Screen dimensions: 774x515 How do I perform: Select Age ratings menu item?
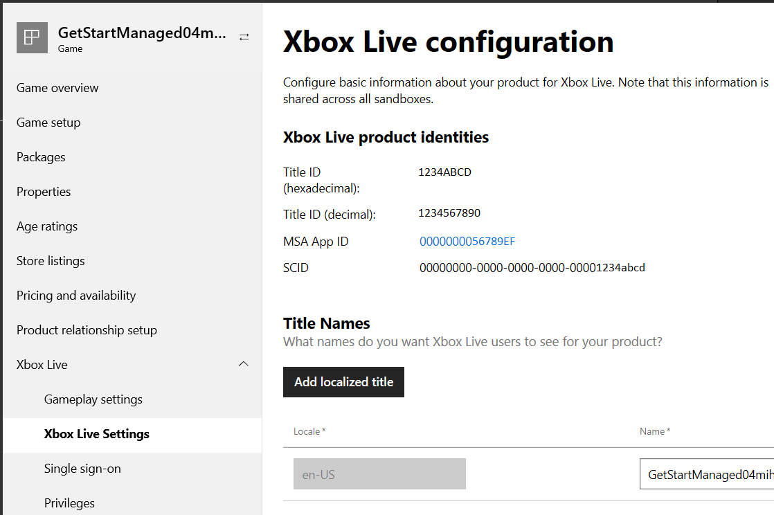(47, 226)
